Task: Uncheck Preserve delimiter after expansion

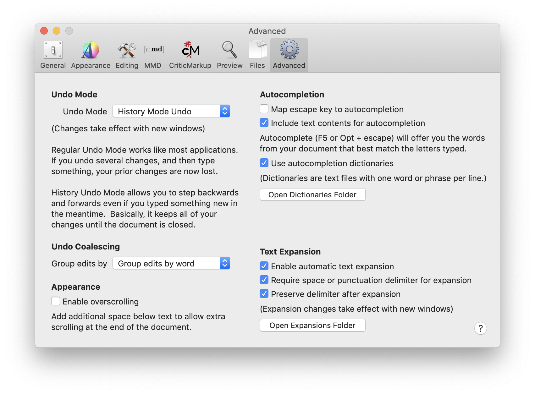Action: point(264,294)
